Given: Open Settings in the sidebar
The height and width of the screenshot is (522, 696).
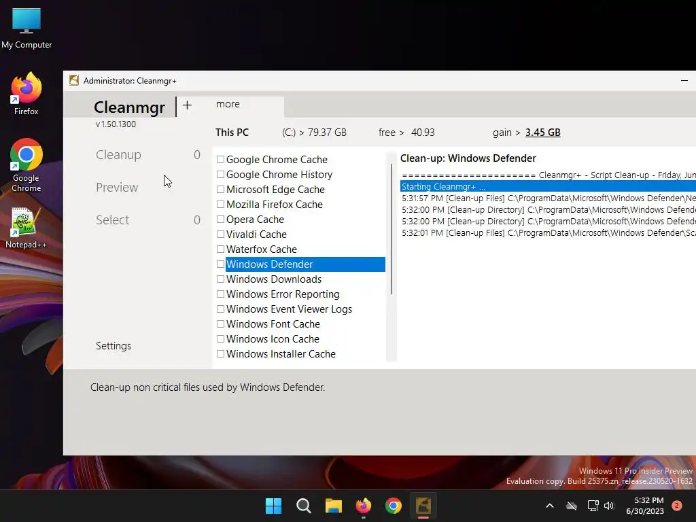Looking at the screenshot, I should tap(114, 346).
